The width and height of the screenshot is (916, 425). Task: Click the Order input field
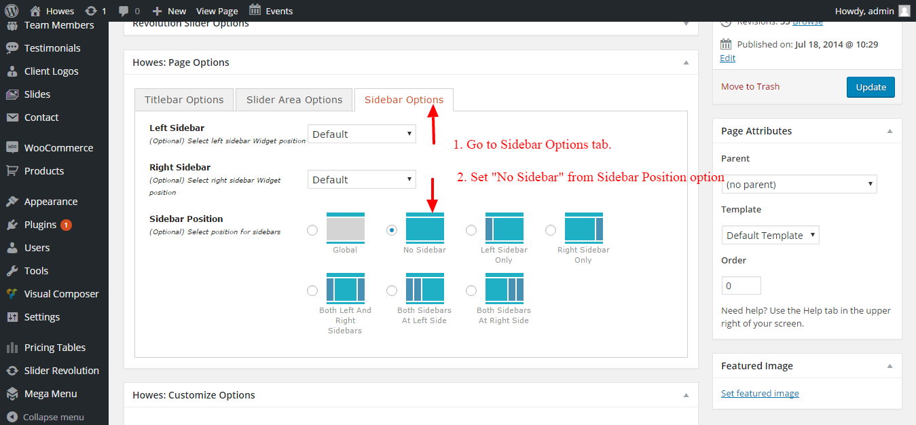741,286
